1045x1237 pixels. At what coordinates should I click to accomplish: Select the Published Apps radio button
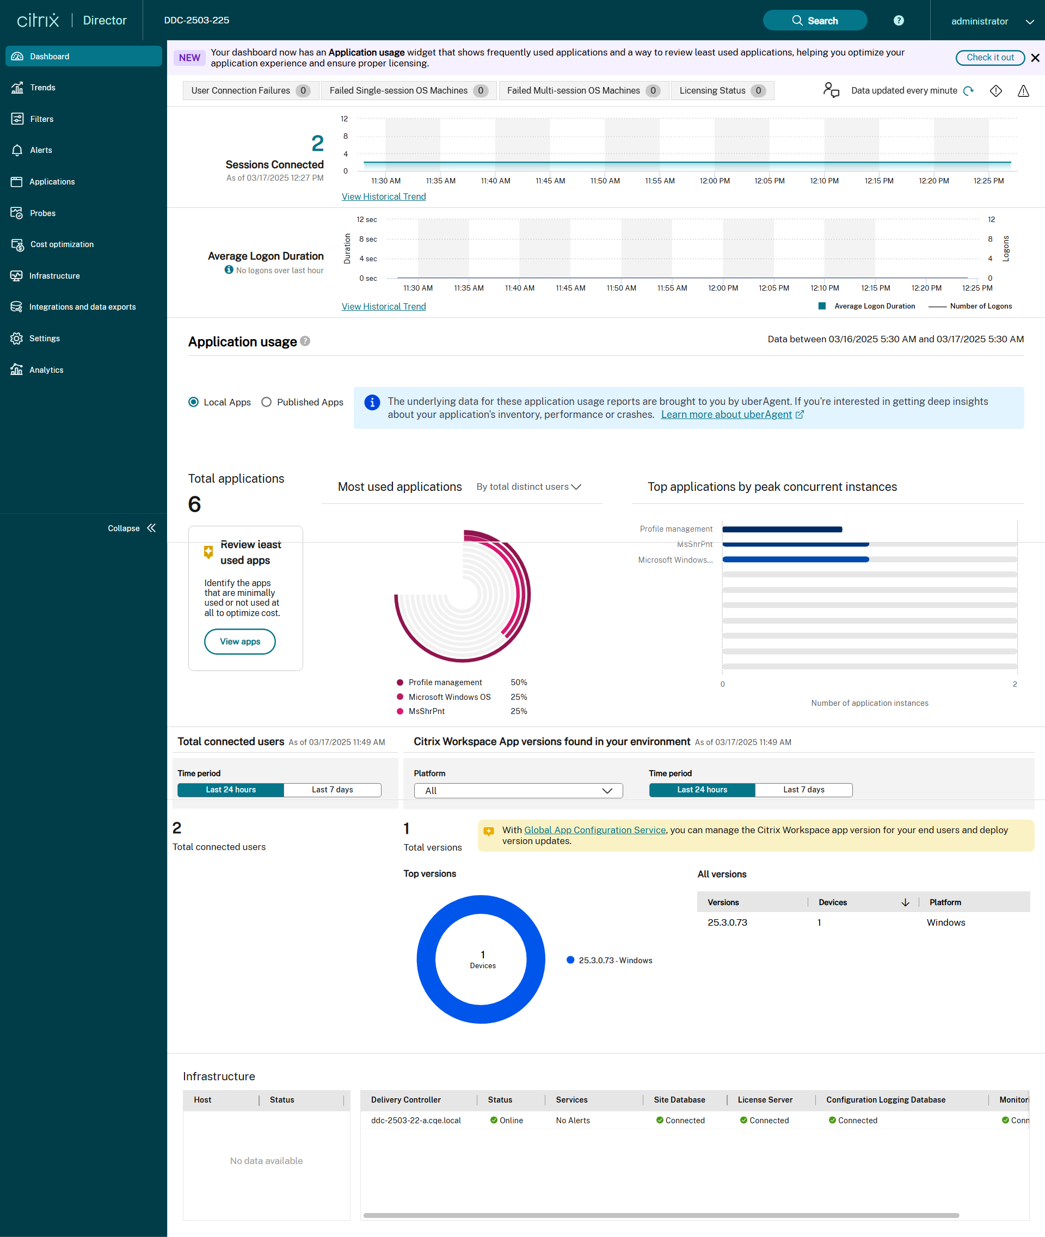tap(267, 402)
